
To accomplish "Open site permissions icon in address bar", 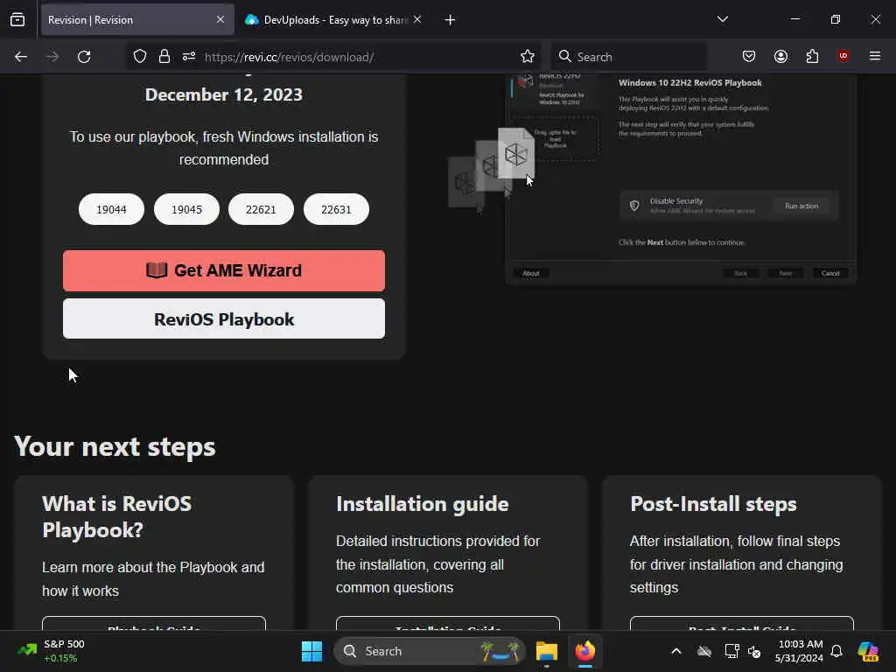I will [x=189, y=57].
